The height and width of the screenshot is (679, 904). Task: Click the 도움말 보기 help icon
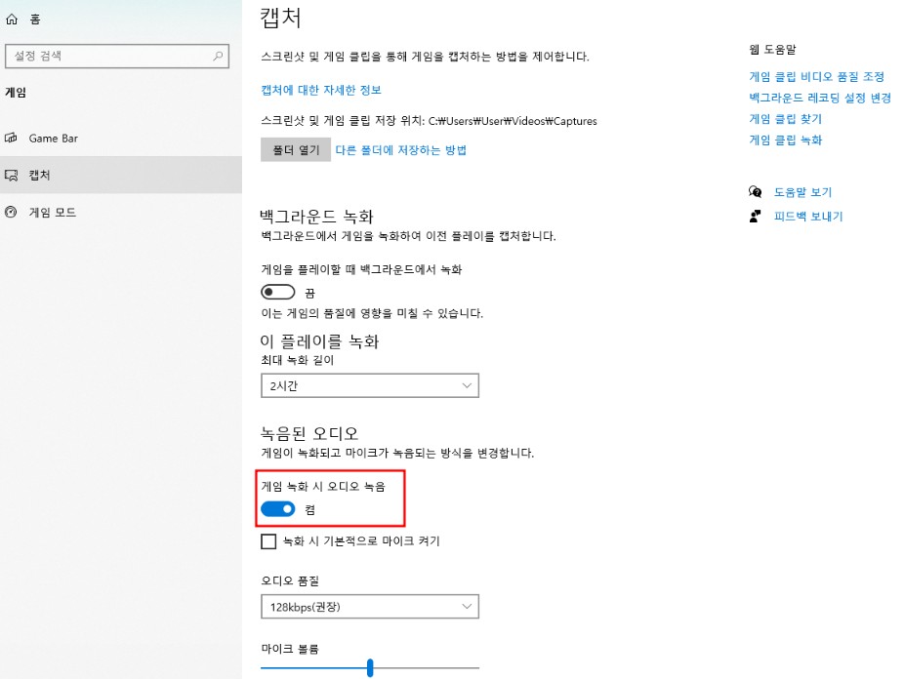tap(756, 192)
